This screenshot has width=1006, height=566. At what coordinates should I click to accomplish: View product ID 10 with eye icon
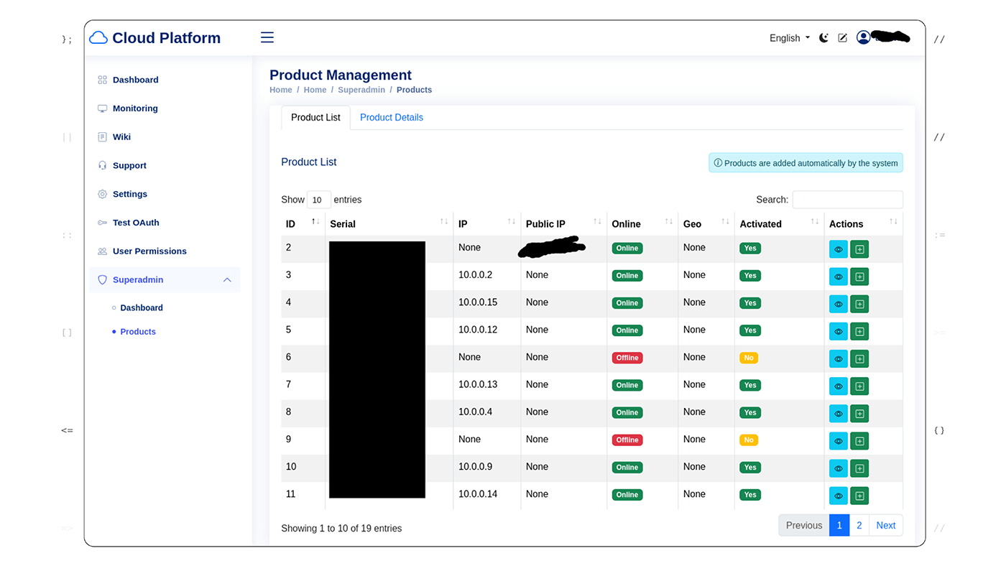(839, 468)
